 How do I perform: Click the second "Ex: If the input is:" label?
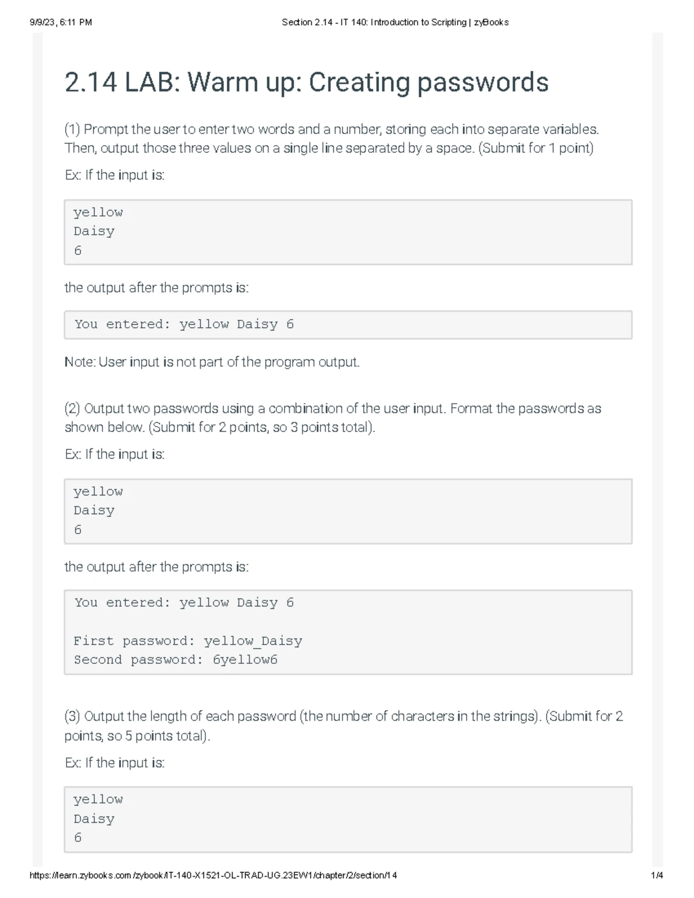pyautogui.click(x=115, y=454)
